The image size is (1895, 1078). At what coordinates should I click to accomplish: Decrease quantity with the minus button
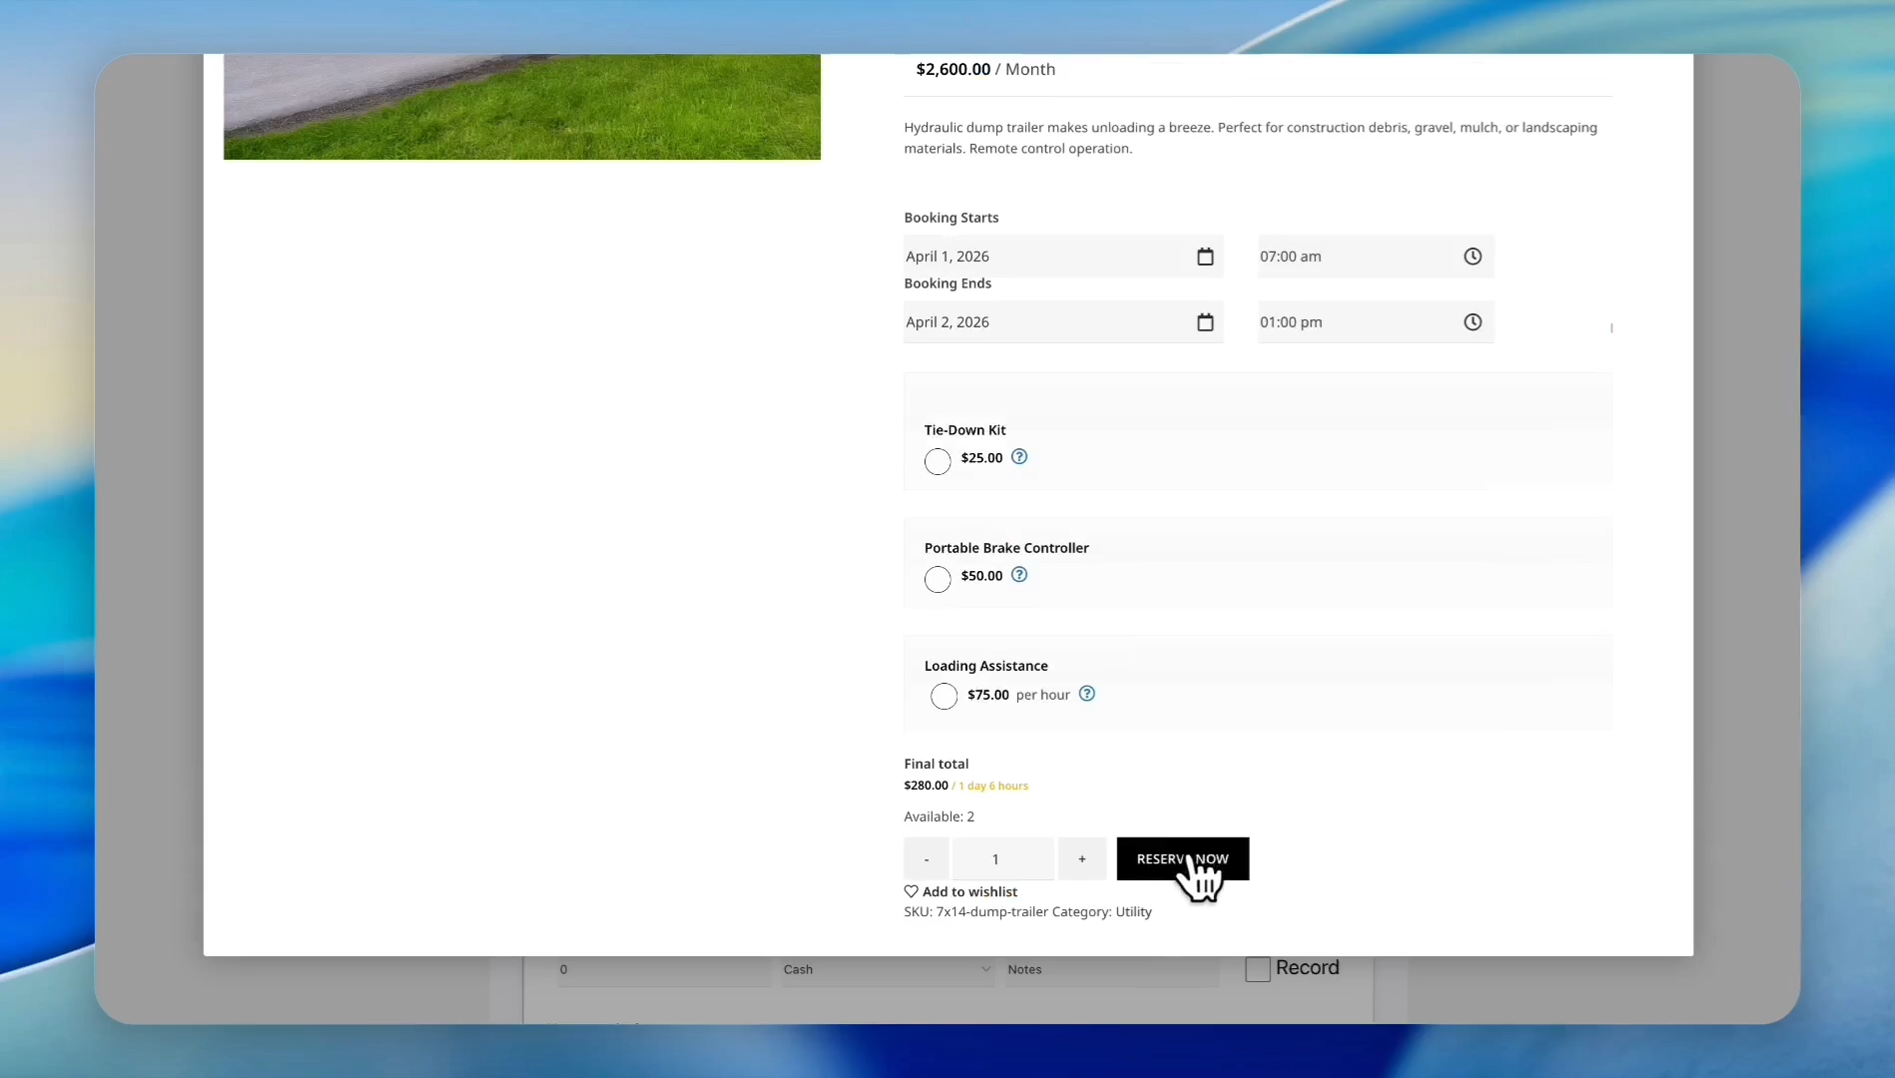click(927, 858)
